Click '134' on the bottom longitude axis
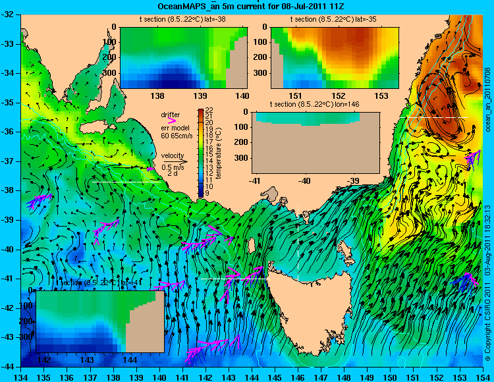This screenshot has width=494, height=382. click(x=21, y=377)
